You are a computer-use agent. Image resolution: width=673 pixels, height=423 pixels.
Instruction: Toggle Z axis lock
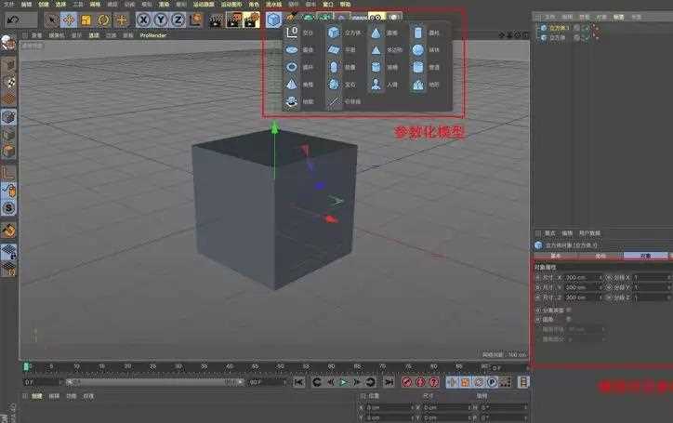pos(178,20)
